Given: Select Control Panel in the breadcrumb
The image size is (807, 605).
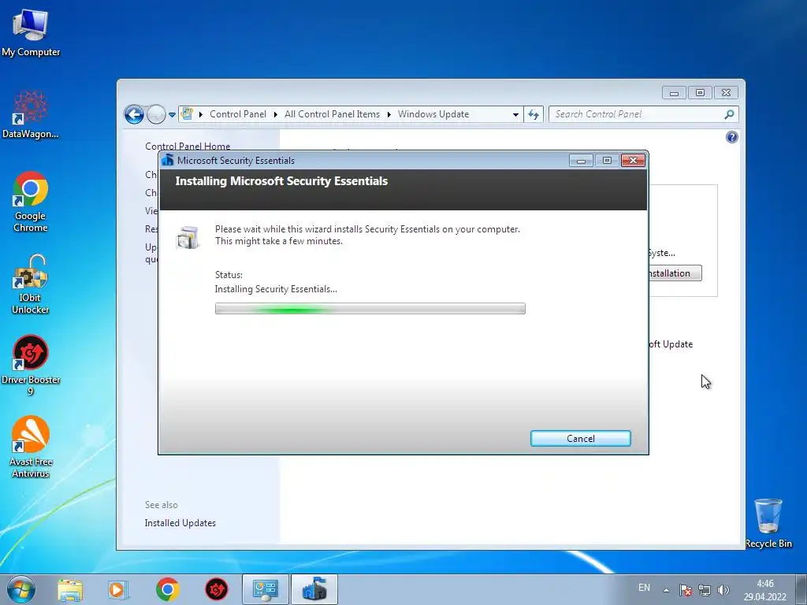Looking at the screenshot, I should [x=238, y=114].
